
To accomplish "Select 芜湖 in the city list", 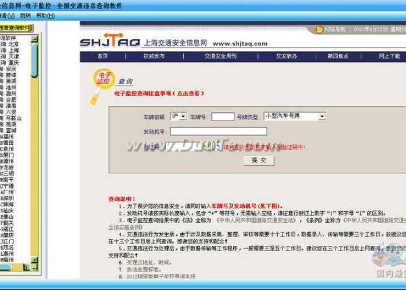I will [x=11, y=125].
